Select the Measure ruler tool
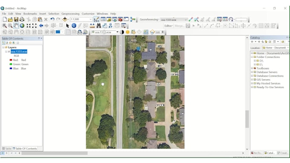Screen dimensions: 290x163 [x=92, y=26]
